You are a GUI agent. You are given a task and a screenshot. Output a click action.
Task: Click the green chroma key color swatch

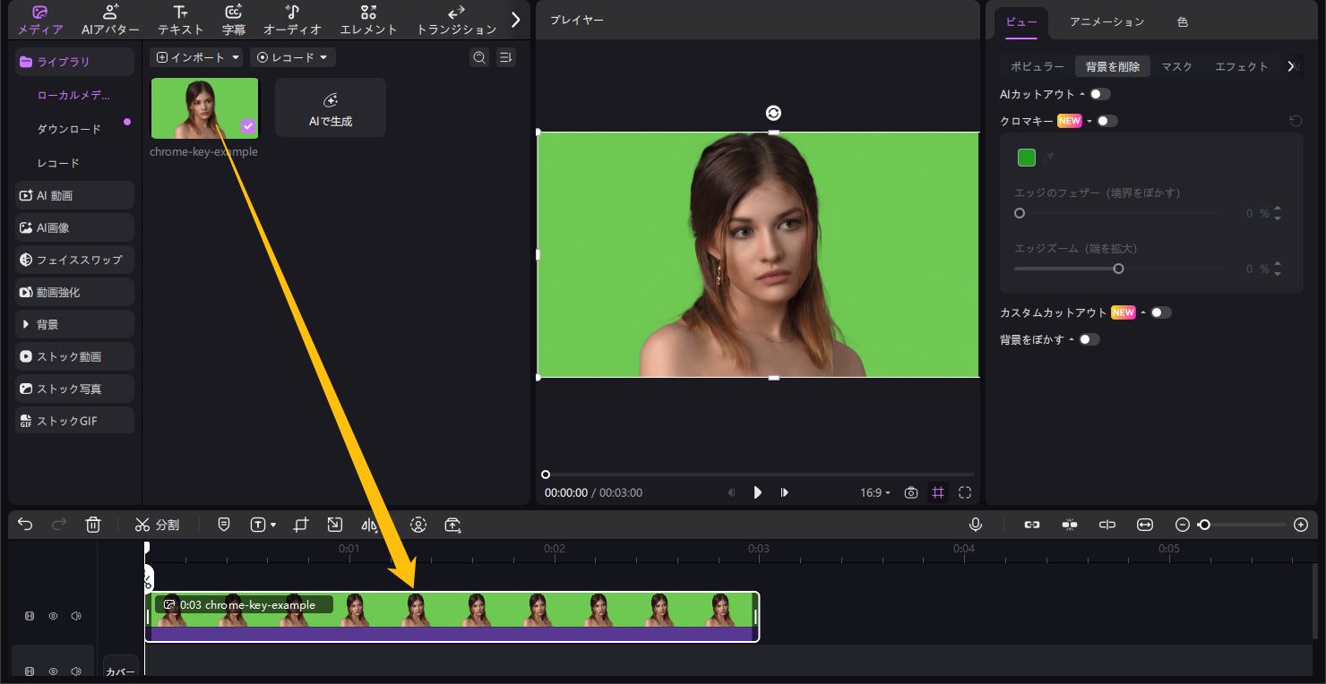(x=1027, y=158)
